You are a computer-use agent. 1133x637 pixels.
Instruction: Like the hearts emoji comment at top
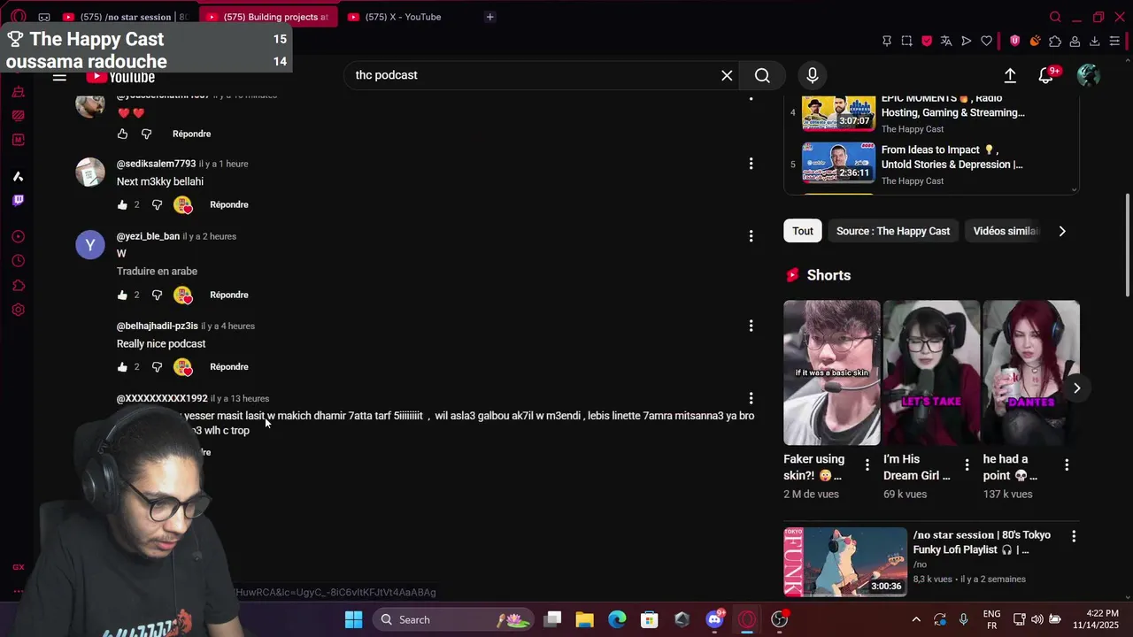(122, 134)
